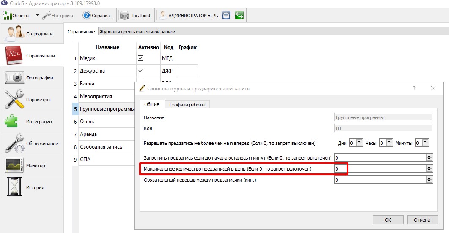Click the Отмена button
The height and width of the screenshot is (233, 449).
422,220
